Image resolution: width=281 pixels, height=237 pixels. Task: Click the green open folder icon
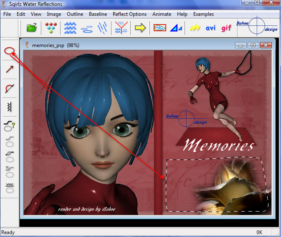(32, 28)
